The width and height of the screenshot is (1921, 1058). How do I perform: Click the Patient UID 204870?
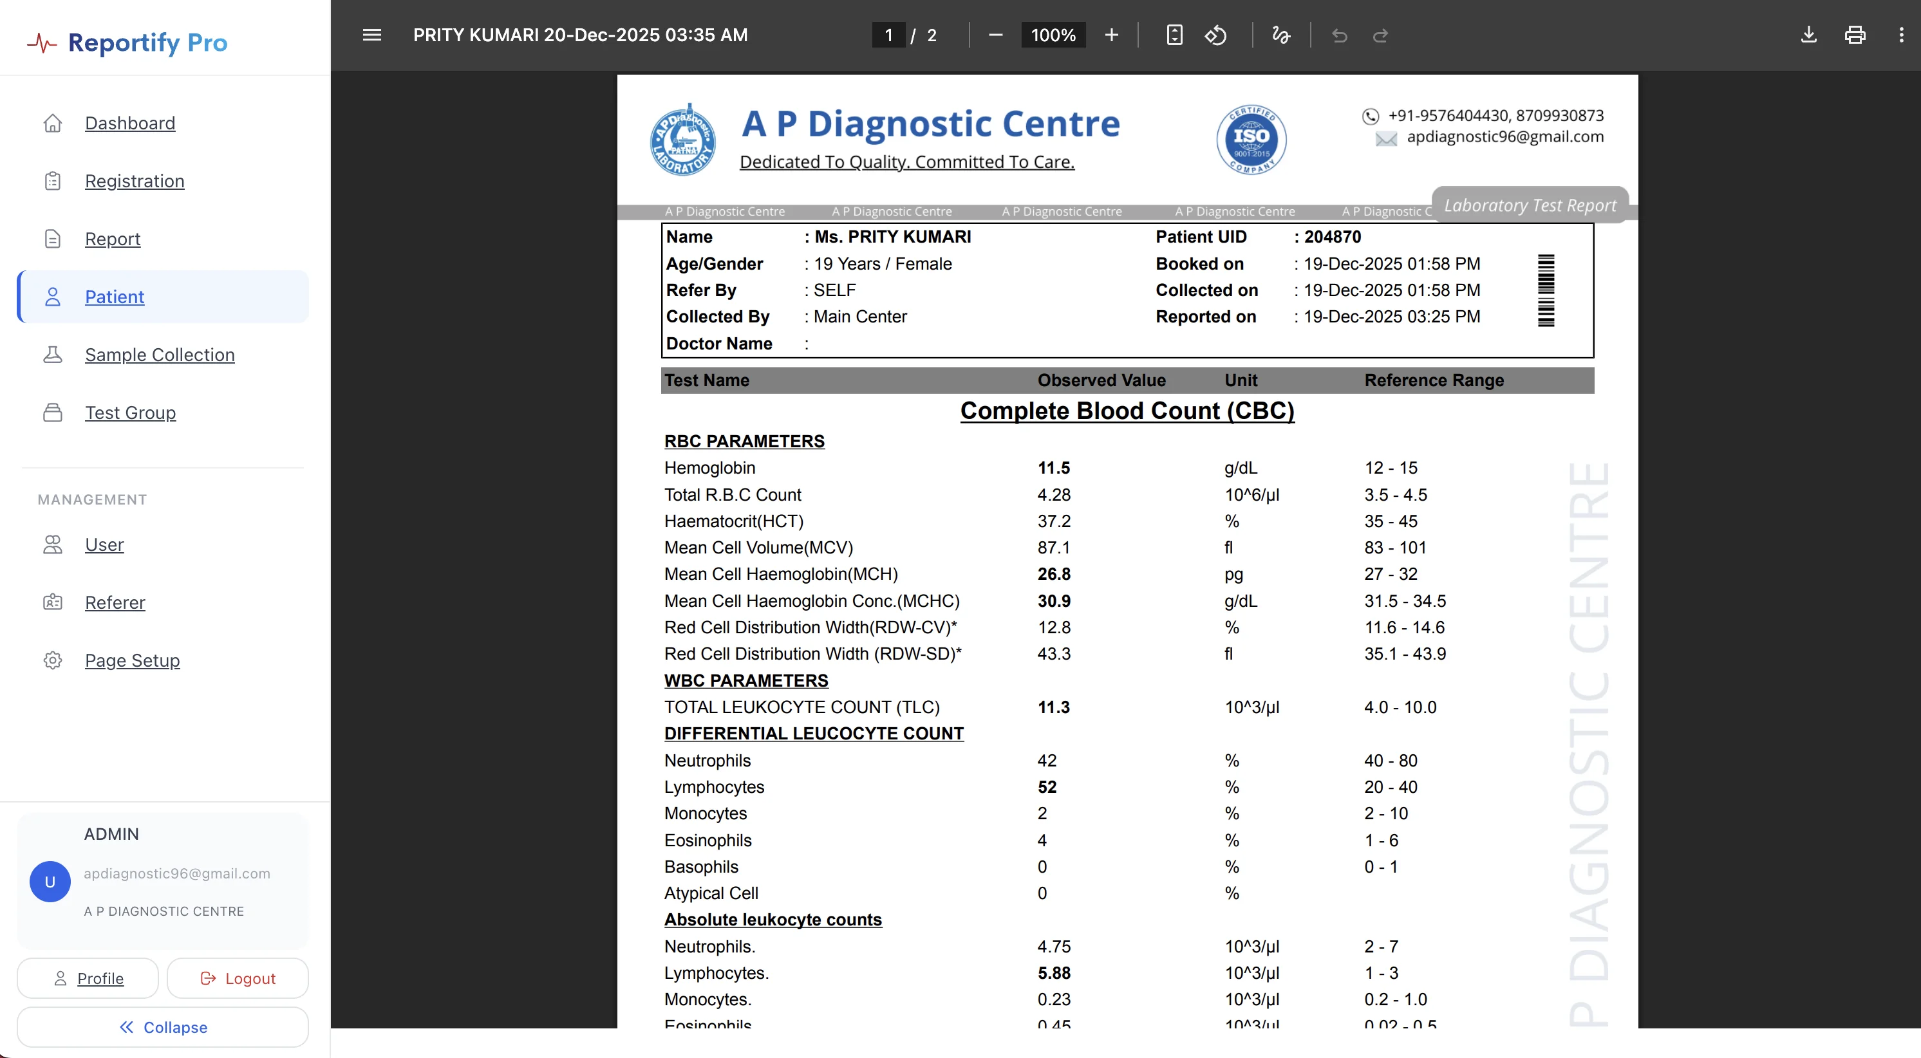1333,237
